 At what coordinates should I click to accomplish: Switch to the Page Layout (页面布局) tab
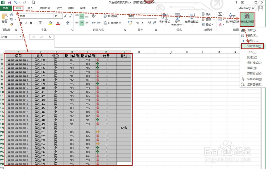45,8
